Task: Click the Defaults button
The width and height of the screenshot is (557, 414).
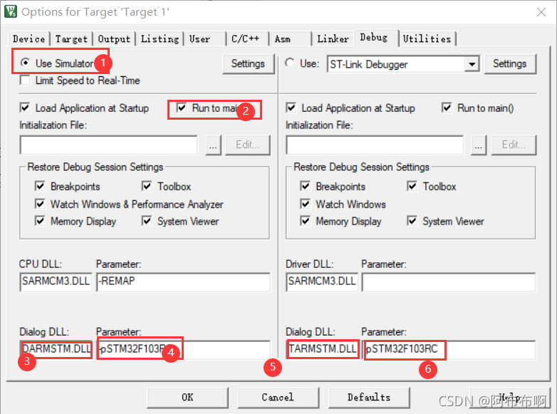Action: [x=369, y=398]
